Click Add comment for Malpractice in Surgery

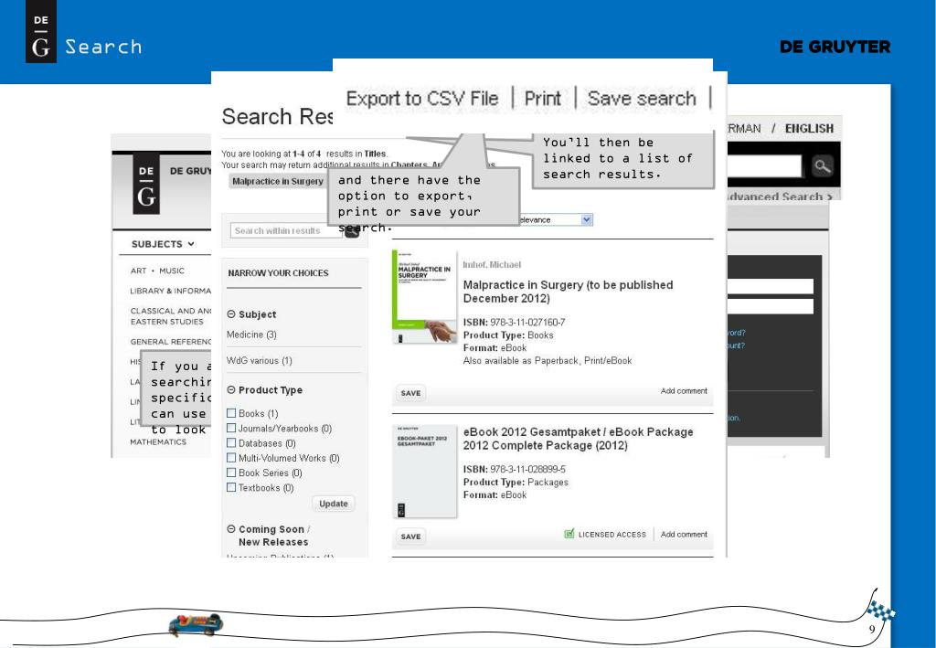click(x=684, y=391)
